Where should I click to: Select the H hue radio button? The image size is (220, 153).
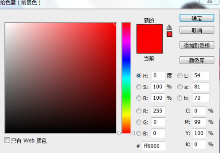(x=139, y=76)
